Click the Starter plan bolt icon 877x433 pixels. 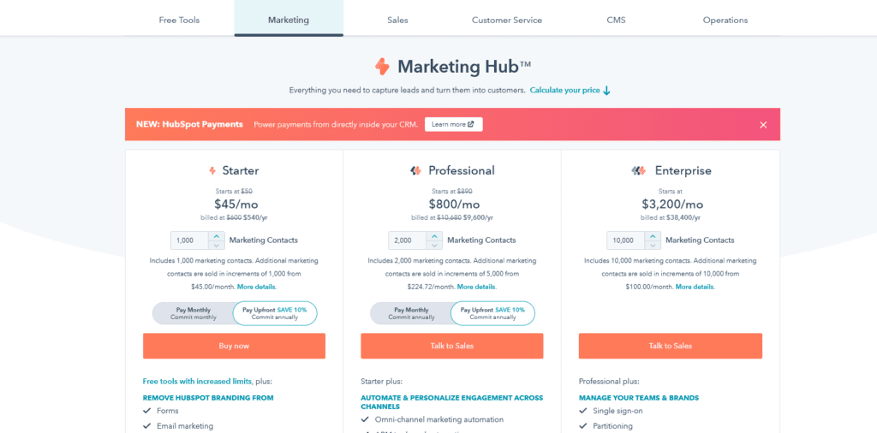point(212,171)
